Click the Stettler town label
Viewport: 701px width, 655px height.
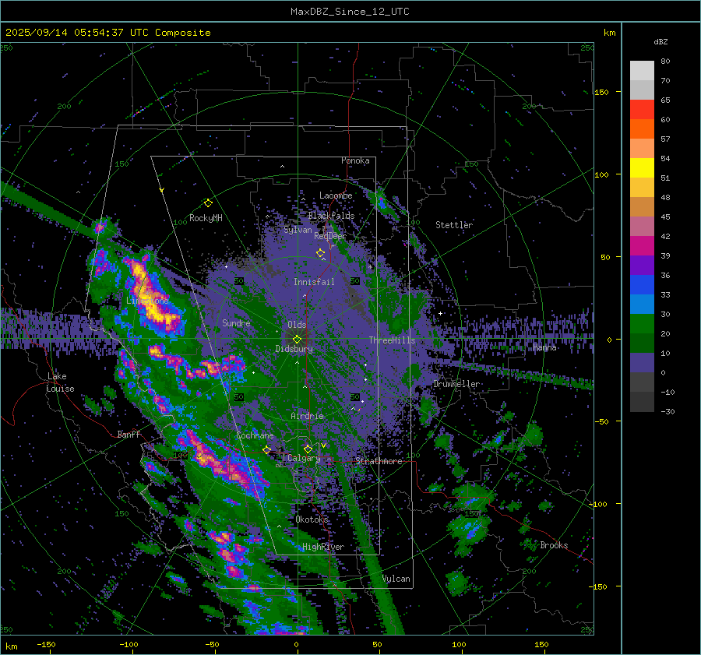click(454, 225)
